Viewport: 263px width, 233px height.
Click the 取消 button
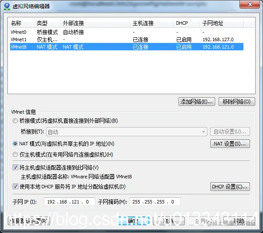click(x=169, y=221)
